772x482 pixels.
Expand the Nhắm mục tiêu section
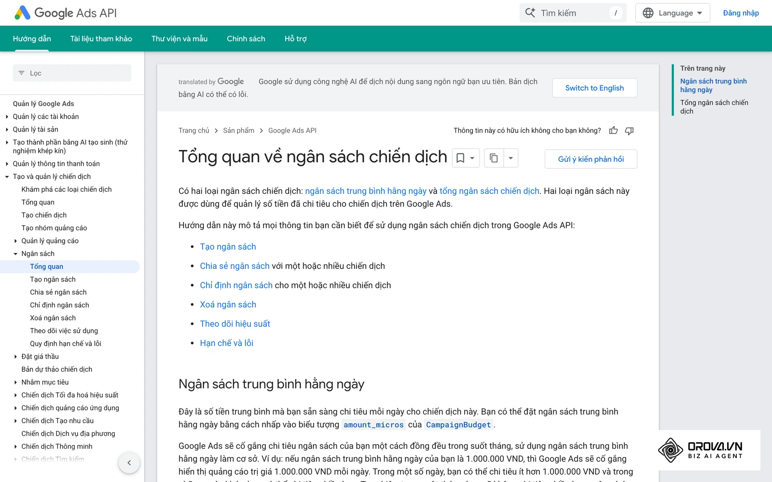tap(15, 382)
